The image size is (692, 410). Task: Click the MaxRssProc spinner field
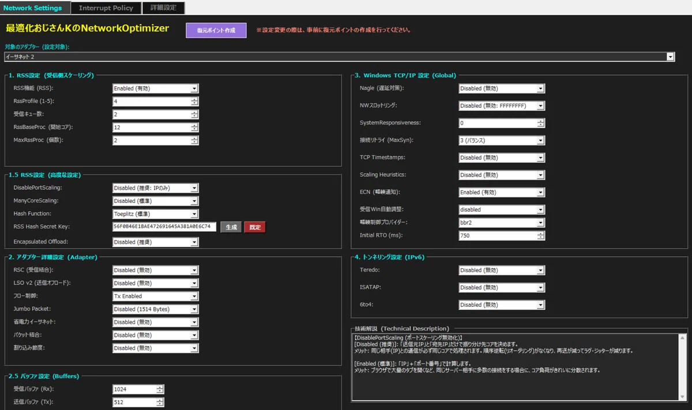[156, 140]
